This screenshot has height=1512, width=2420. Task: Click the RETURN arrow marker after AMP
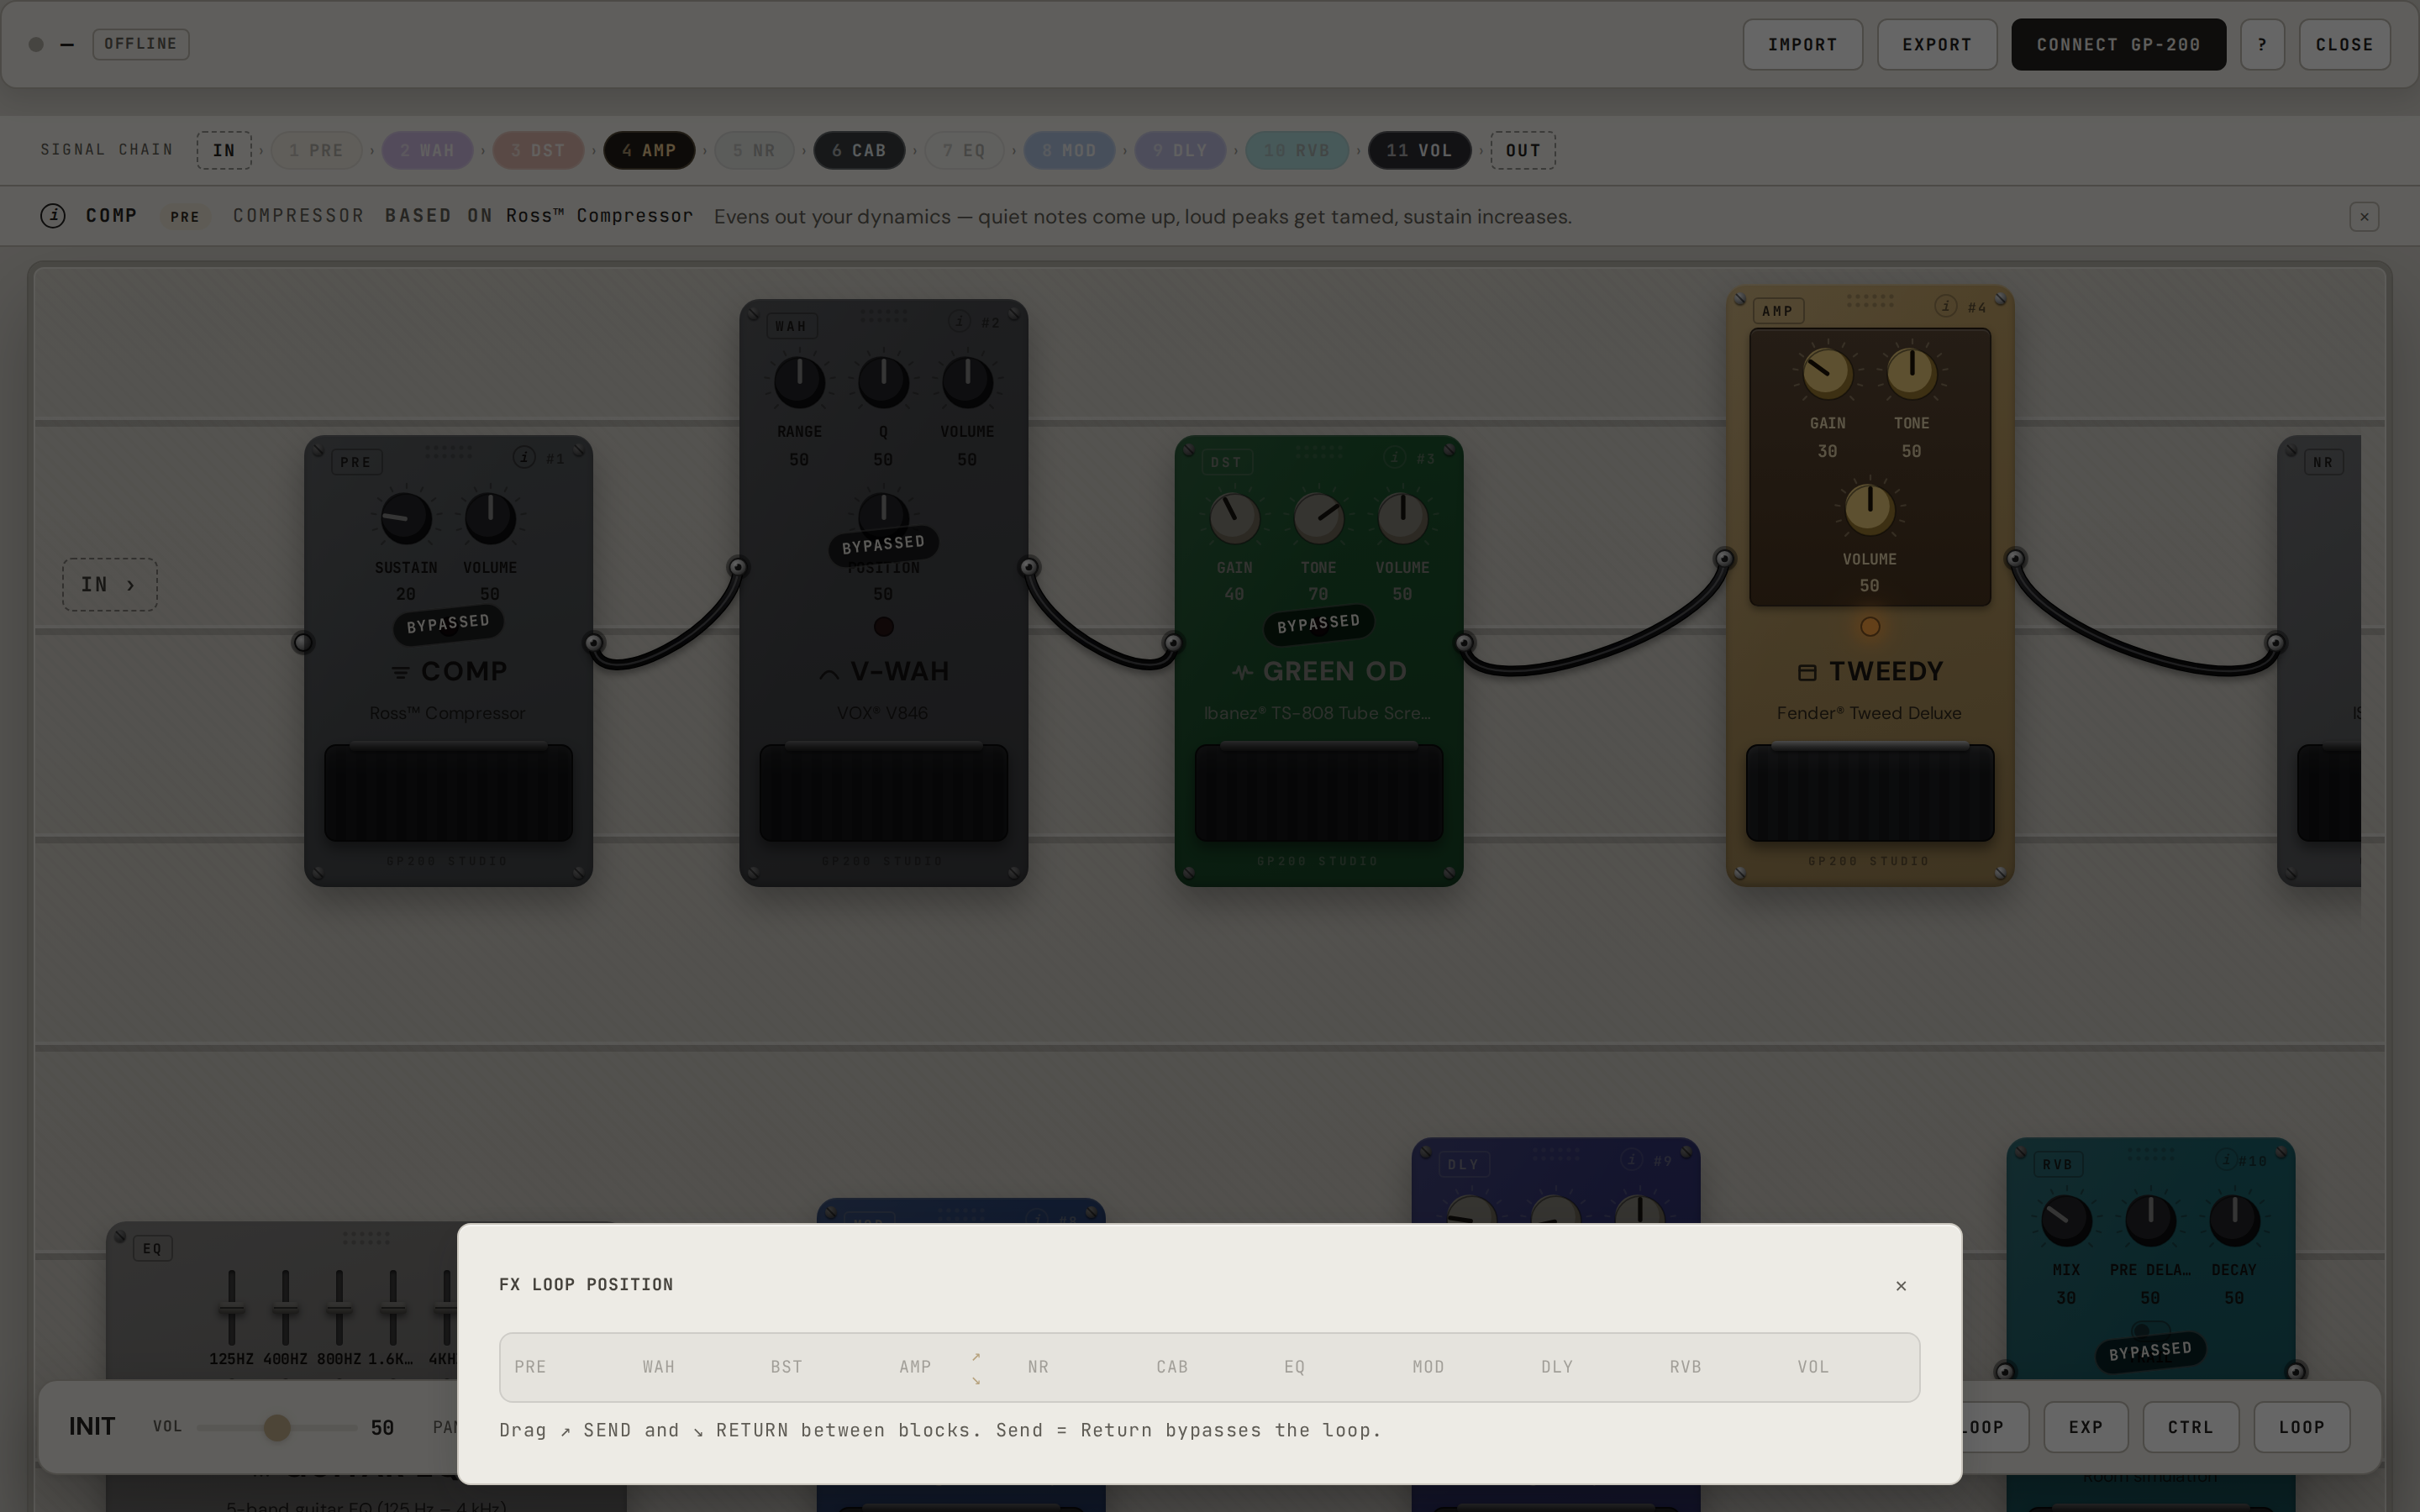point(976,1381)
